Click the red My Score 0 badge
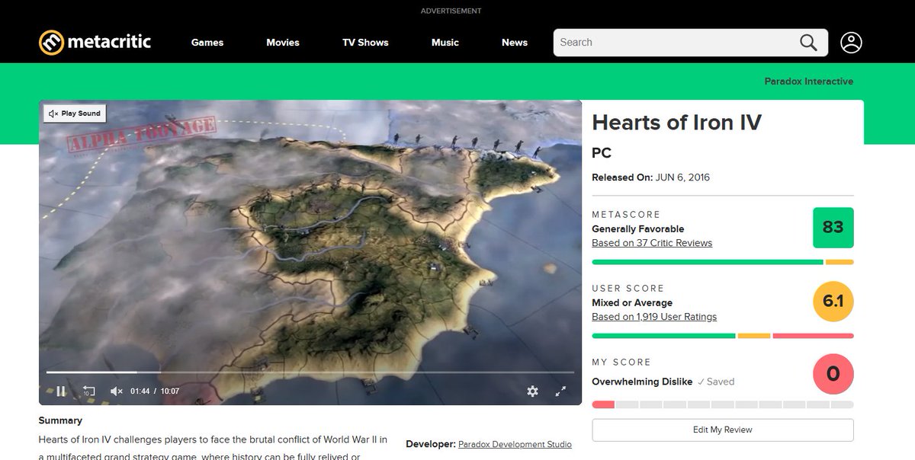 coord(833,374)
